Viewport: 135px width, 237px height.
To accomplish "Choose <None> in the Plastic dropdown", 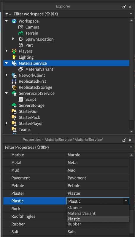I will (x=98, y=208).
